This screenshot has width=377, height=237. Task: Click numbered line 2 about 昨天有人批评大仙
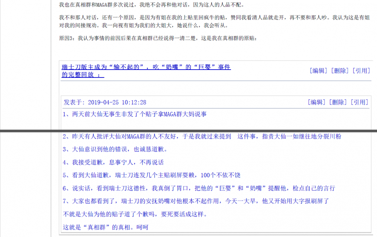tap(202, 137)
